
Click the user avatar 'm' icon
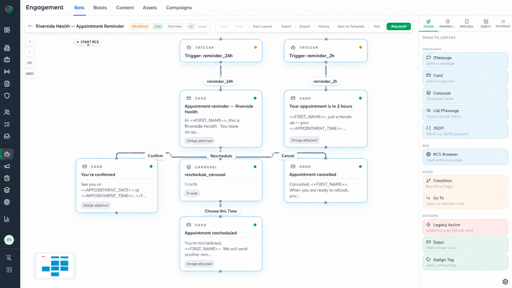click(x=9, y=240)
